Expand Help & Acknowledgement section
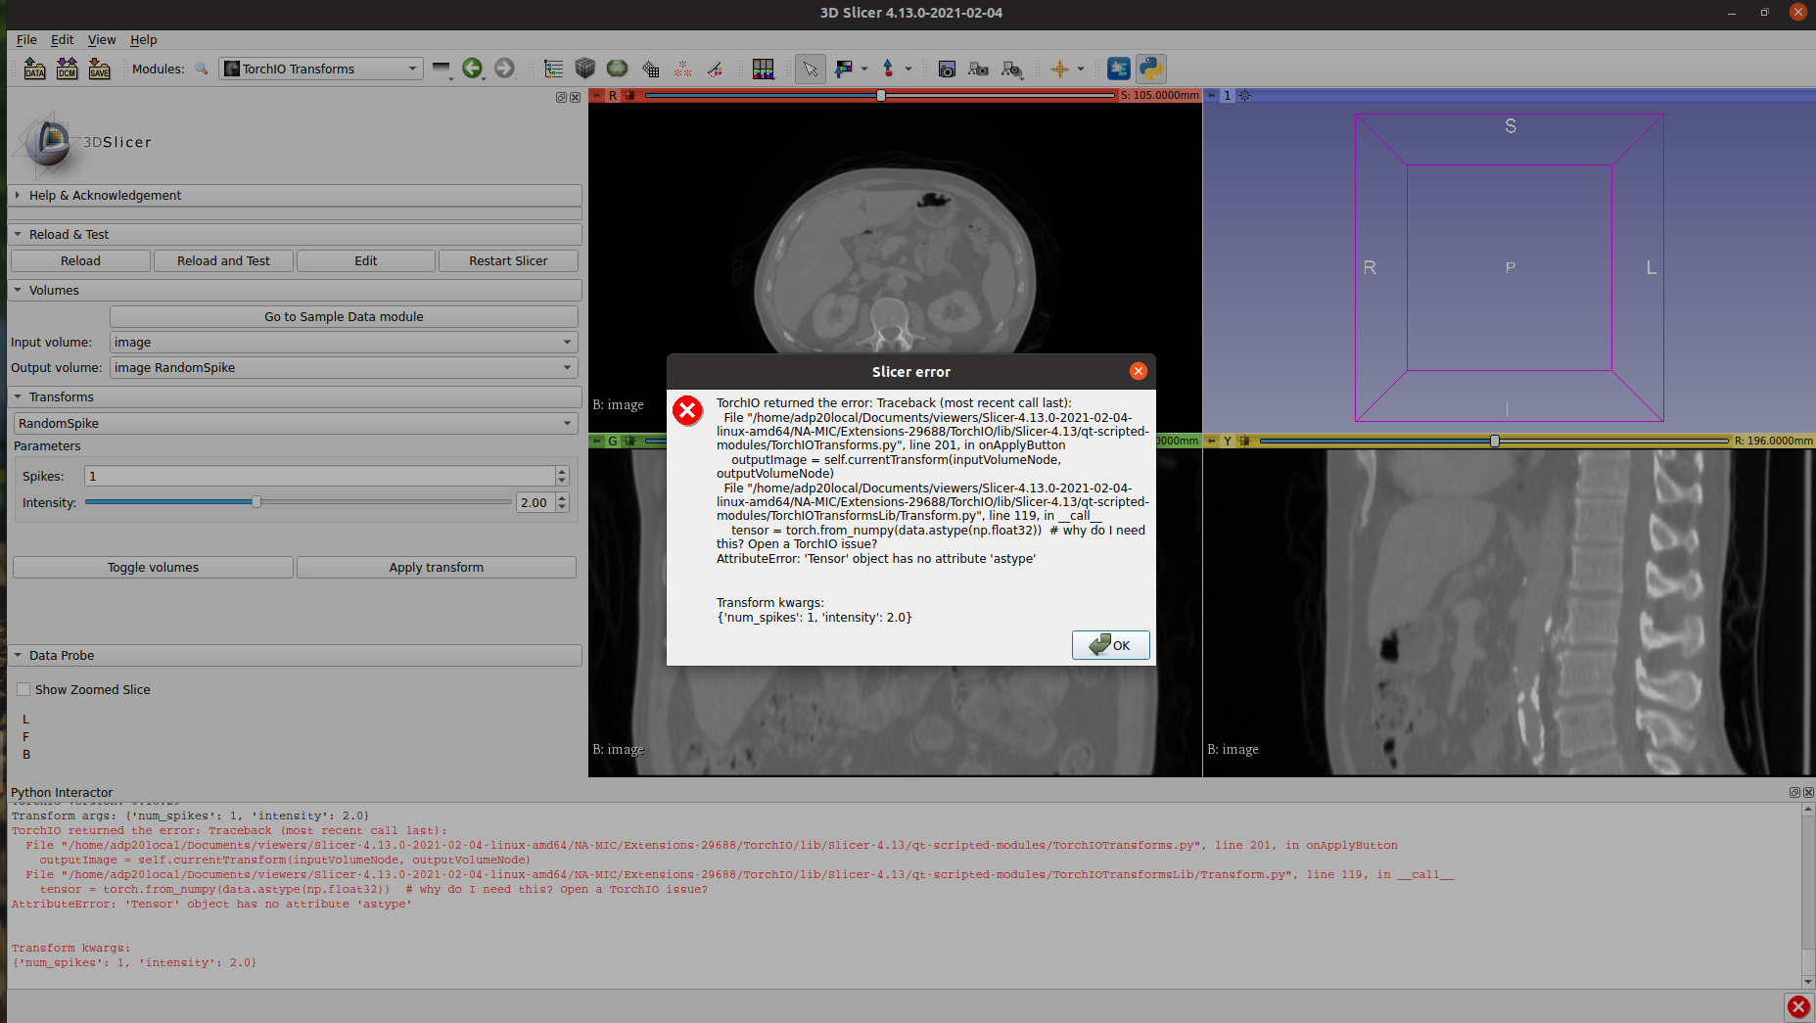This screenshot has width=1816, height=1023. (295, 195)
